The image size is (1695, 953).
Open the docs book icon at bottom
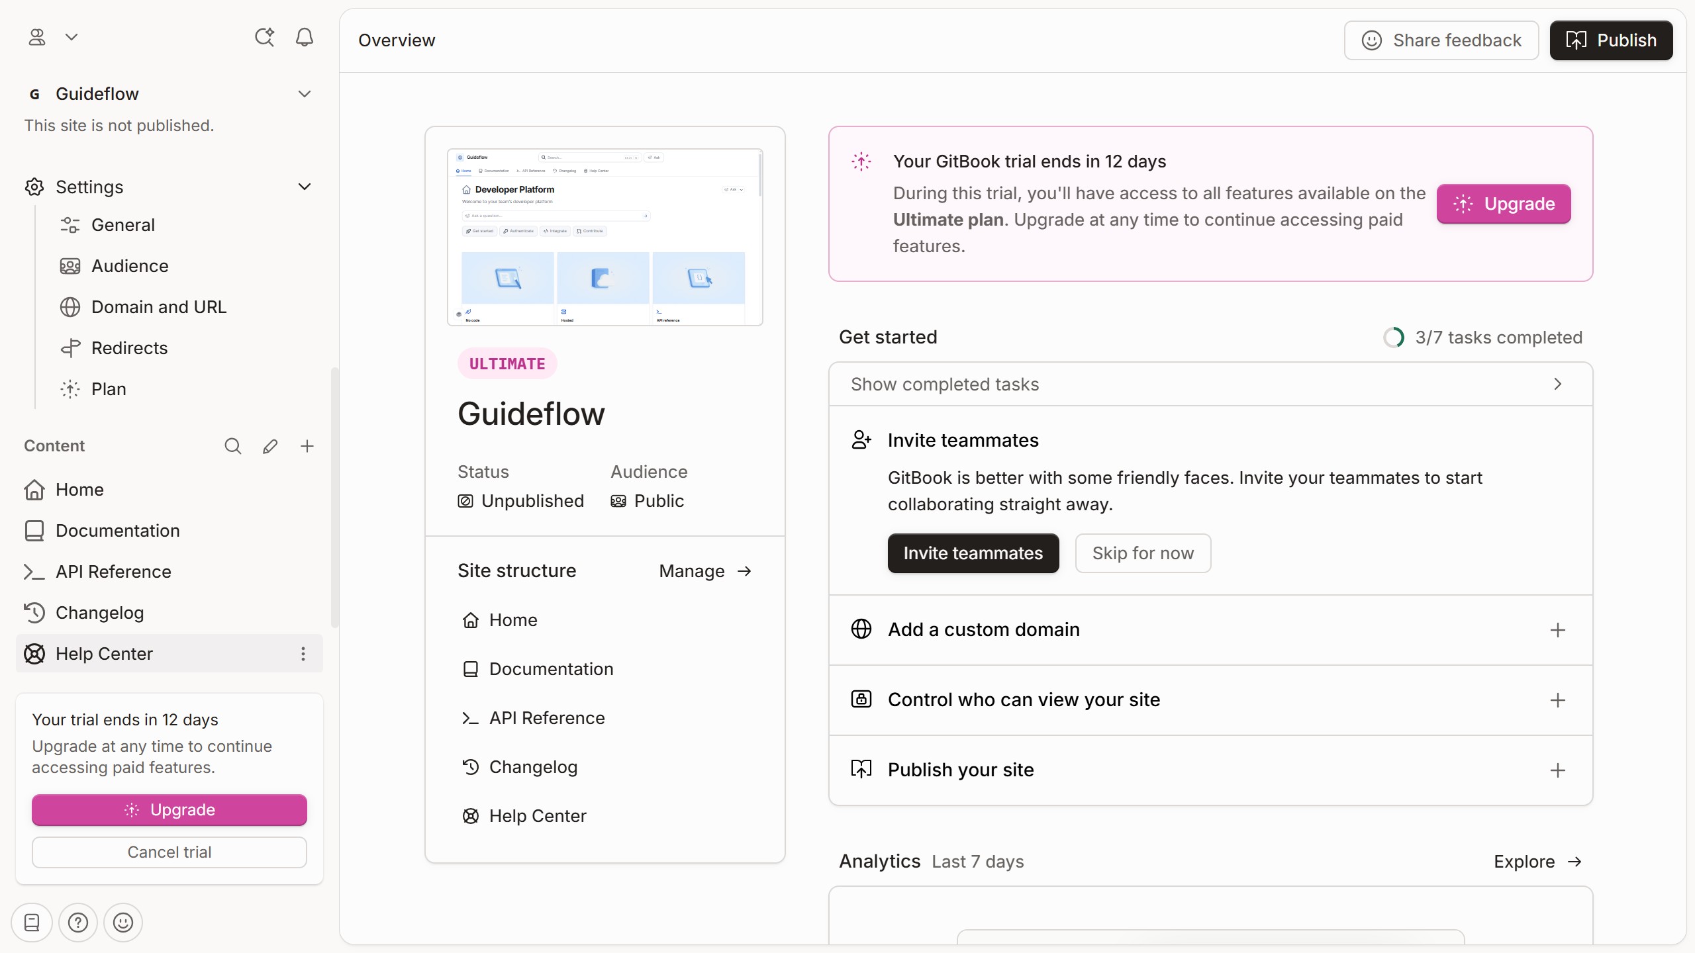(32, 923)
